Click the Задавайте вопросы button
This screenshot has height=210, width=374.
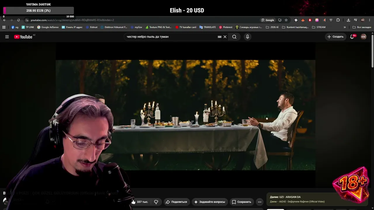point(209,202)
